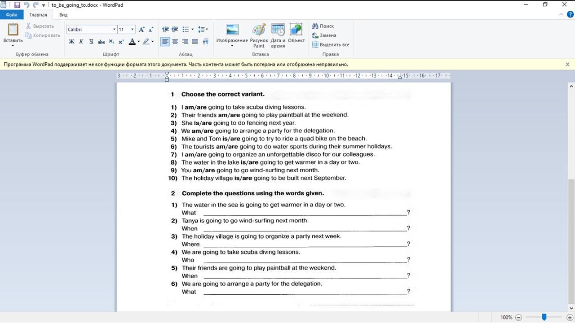This screenshot has height=323, width=575.
Task: Click the line 'She is/are going to do fencing next year.'
Action: coord(239,123)
